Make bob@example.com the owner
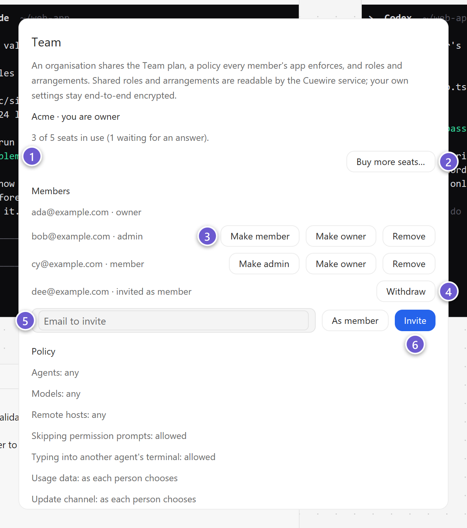Image resolution: width=467 pixels, height=528 pixels. (x=341, y=236)
